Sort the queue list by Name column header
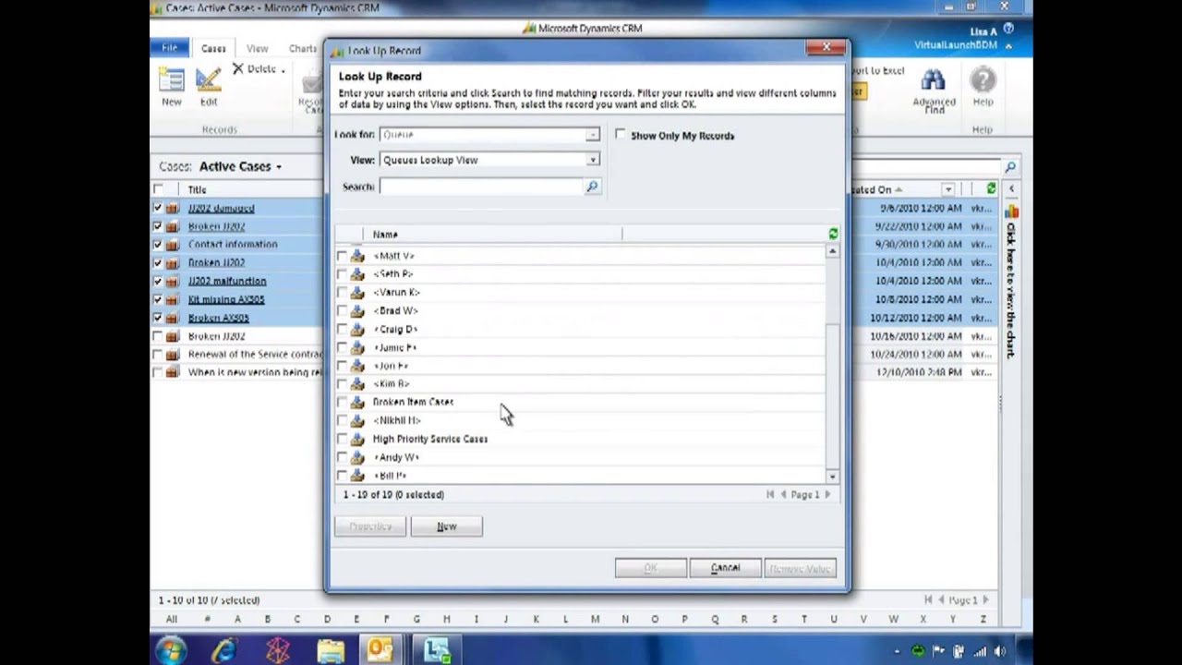 (x=385, y=235)
